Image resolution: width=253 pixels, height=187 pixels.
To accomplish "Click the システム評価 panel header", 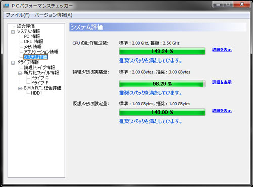I will pyautogui.click(x=158, y=27).
